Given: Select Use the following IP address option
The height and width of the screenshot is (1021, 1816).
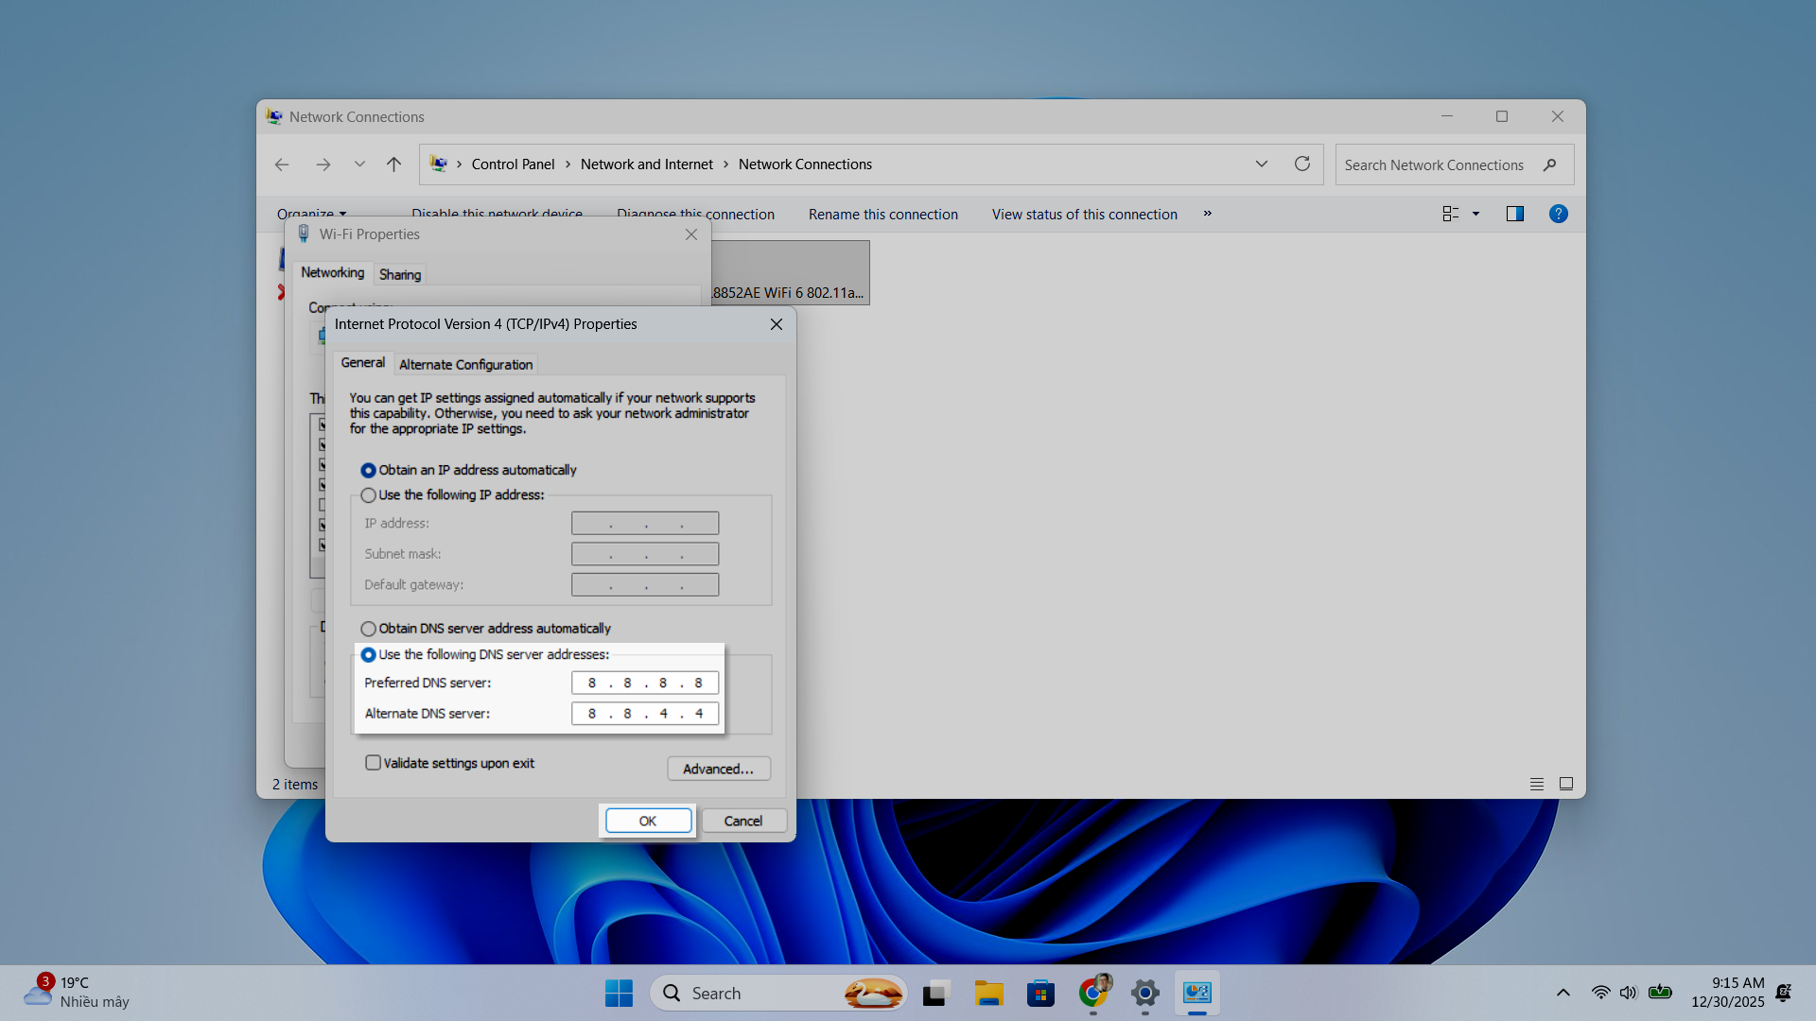Looking at the screenshot, I should click(x=369, y=495).
